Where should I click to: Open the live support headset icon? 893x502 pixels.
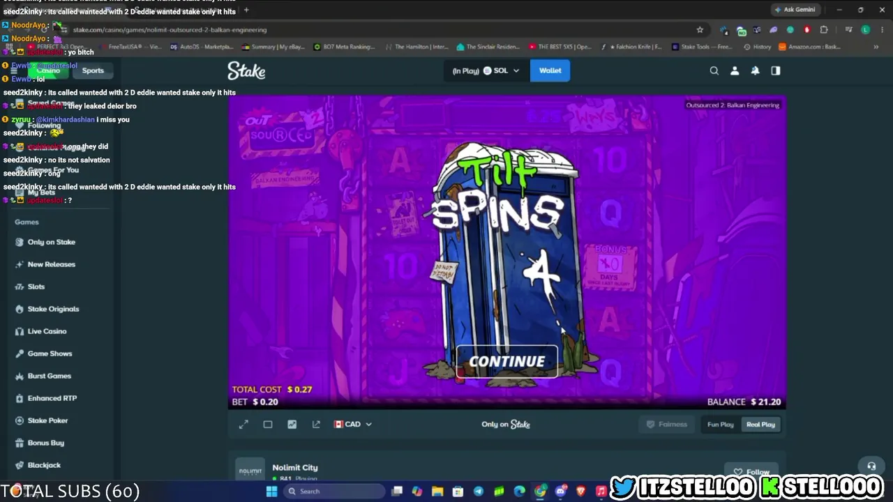coord(871,466)
